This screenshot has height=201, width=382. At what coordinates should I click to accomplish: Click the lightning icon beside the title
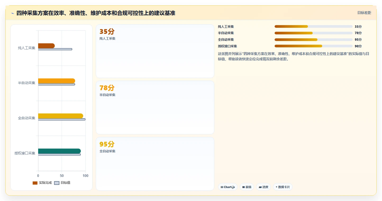pos(12,13)
